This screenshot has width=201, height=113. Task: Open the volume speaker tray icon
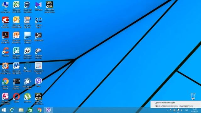[x=182, y=110]
